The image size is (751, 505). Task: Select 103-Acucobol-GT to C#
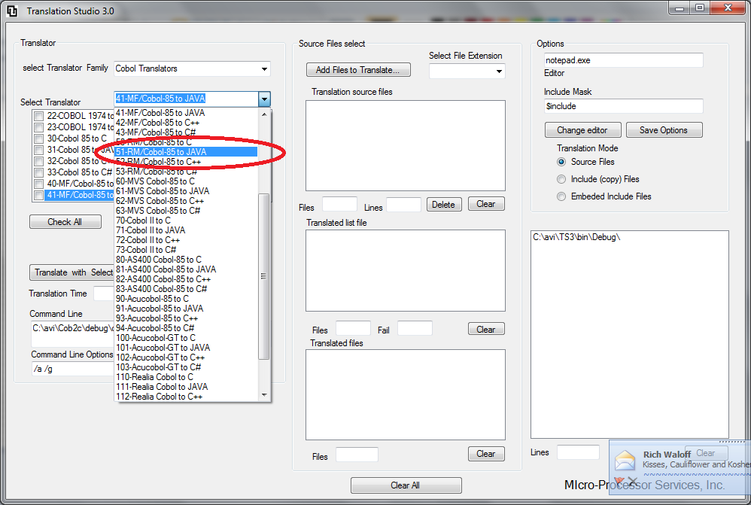[187, 367]
